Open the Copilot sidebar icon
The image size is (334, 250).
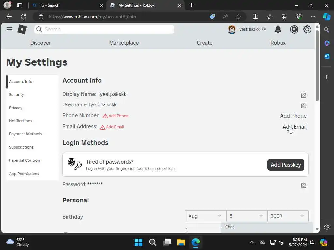point(326,17)
